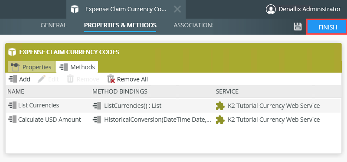Select the Methods sub-tab
The height and width of the screenshot is (162, 347).
77,67
